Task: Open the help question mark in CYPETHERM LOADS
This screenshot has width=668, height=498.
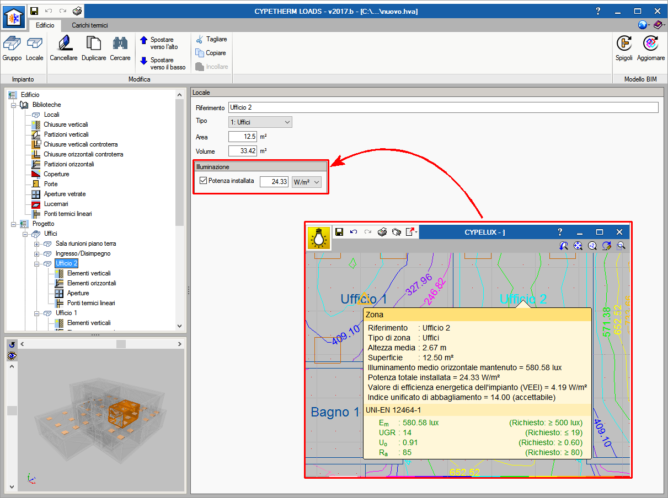Action: pos(599,11)
